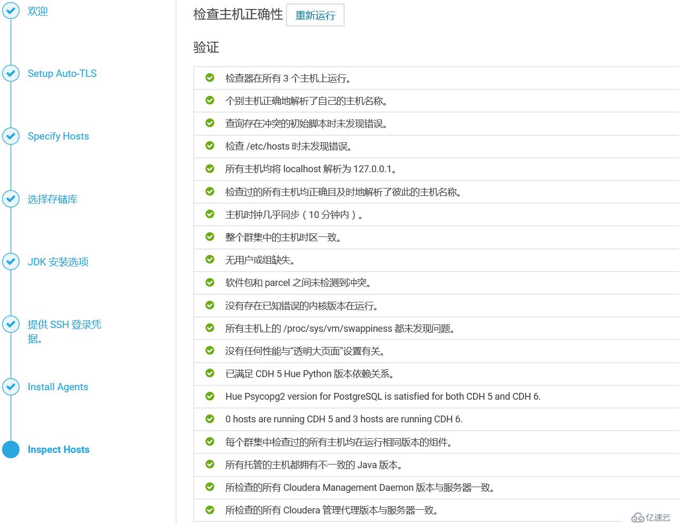Select text 无用户或组缺失。
The width and height of the screenshot is (679, 524).
click(260, 260)
